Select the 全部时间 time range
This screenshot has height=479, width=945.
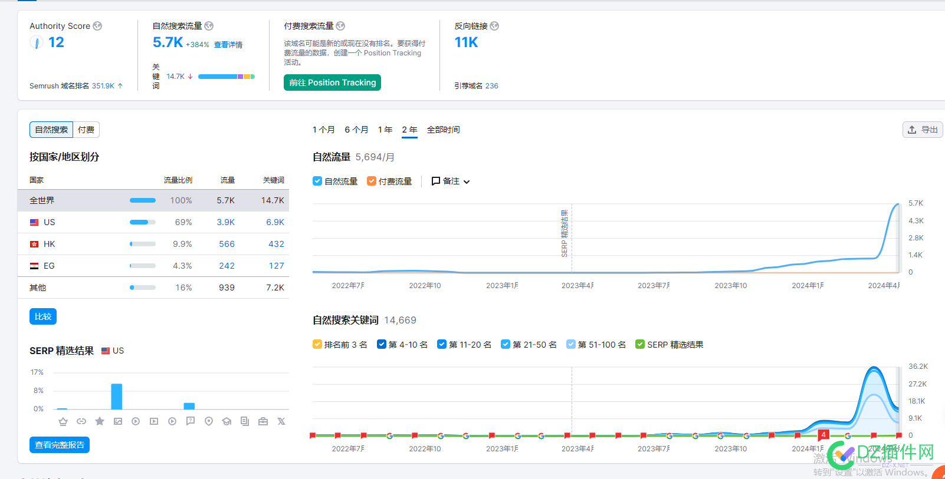click(444, 130)
